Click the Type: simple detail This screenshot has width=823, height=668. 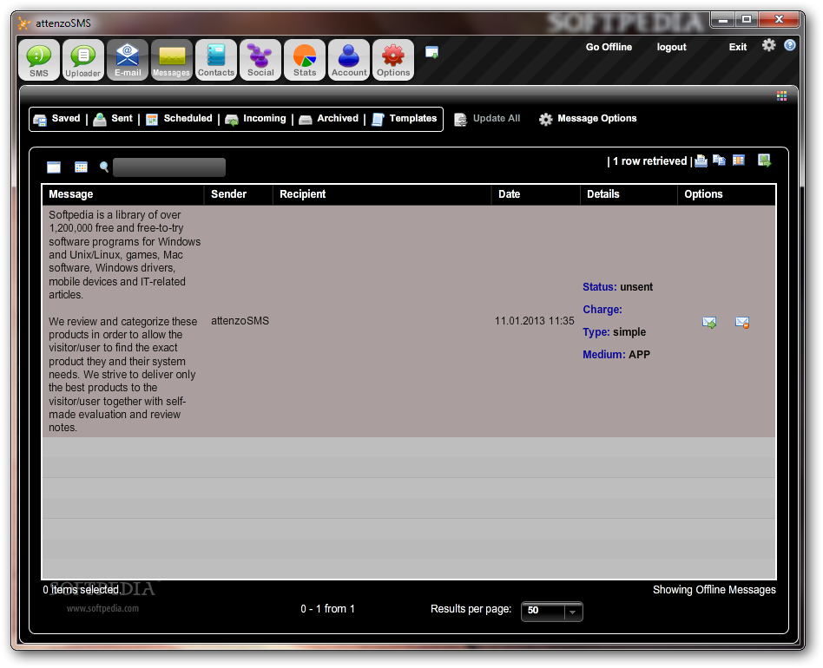point(614,332)
